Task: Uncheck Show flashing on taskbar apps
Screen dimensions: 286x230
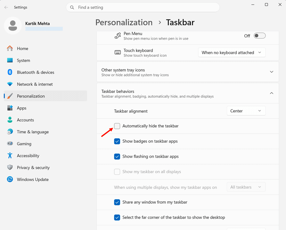Action: (x=117, y=157)
